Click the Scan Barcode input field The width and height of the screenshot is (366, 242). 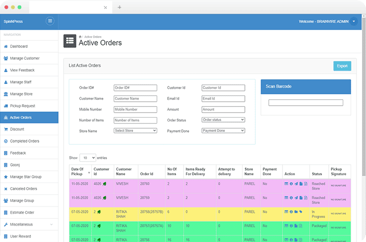pyautogui.click(x=306, y=103)
